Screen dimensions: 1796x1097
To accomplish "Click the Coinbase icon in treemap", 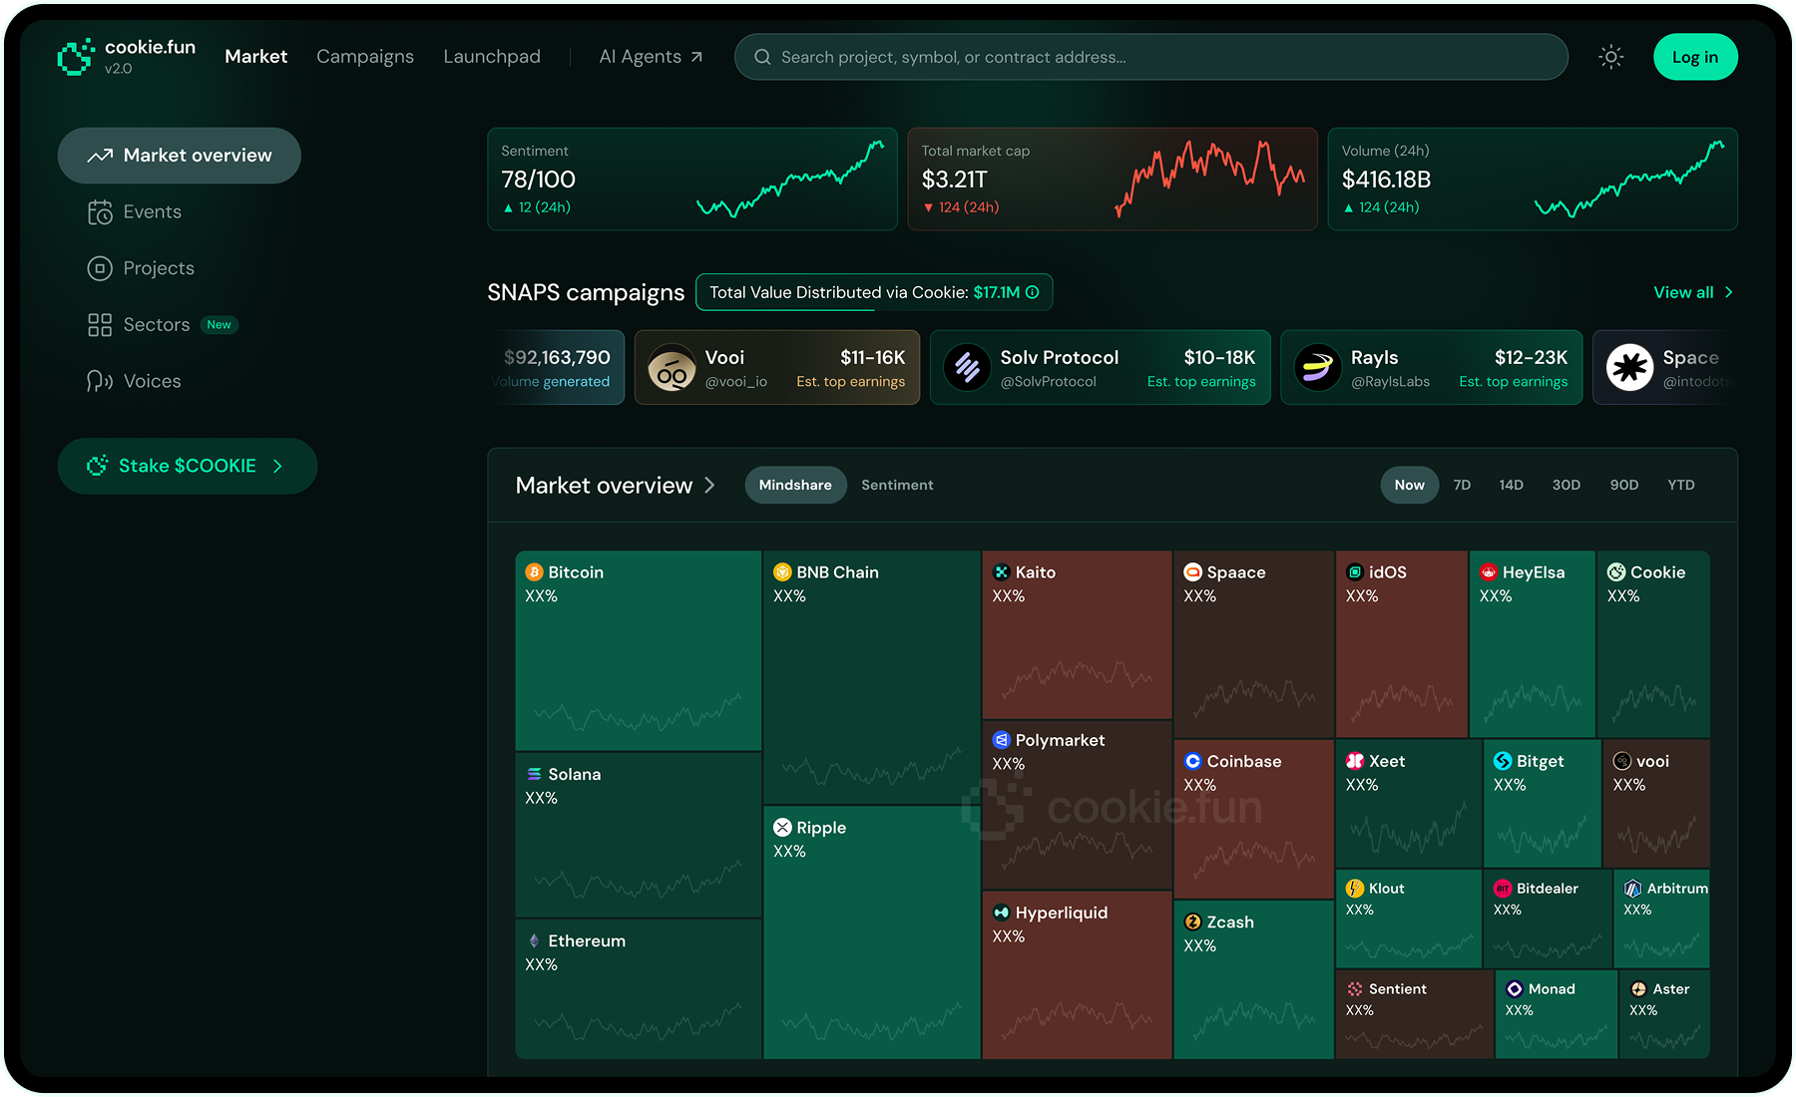I will coord(1192,761).
